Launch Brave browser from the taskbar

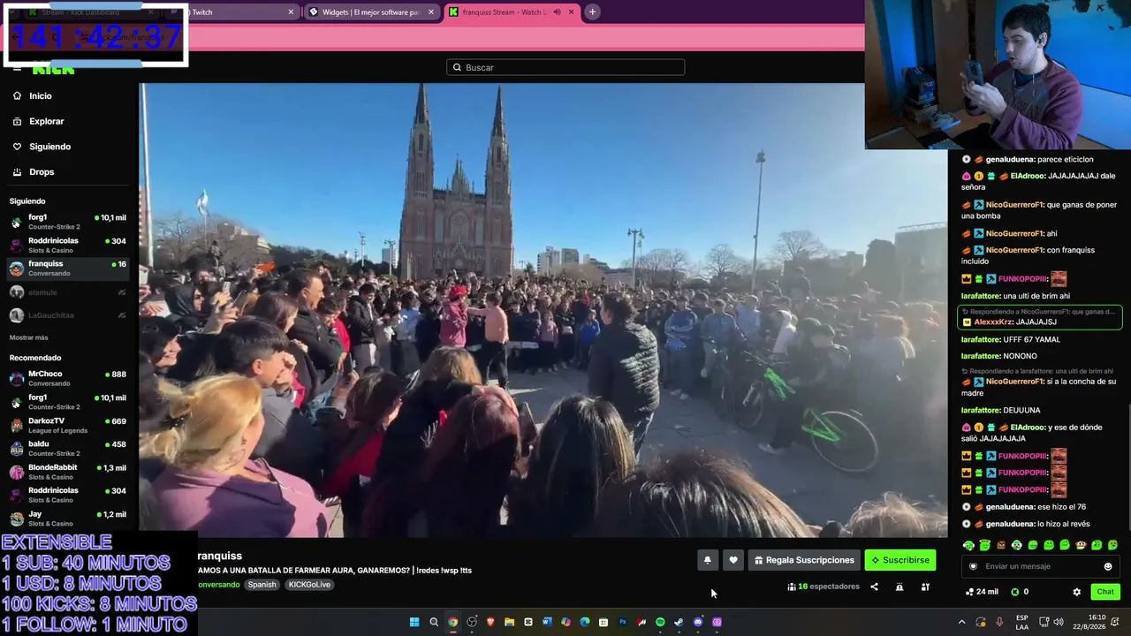point(490,622)
